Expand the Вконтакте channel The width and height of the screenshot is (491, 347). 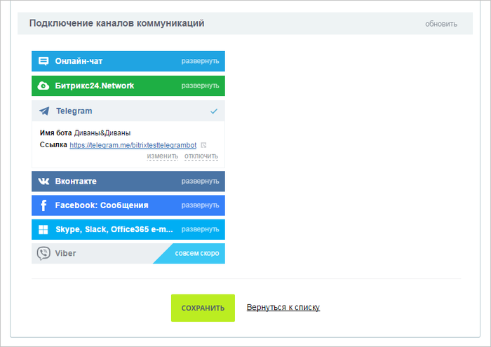tap(200, 181)
